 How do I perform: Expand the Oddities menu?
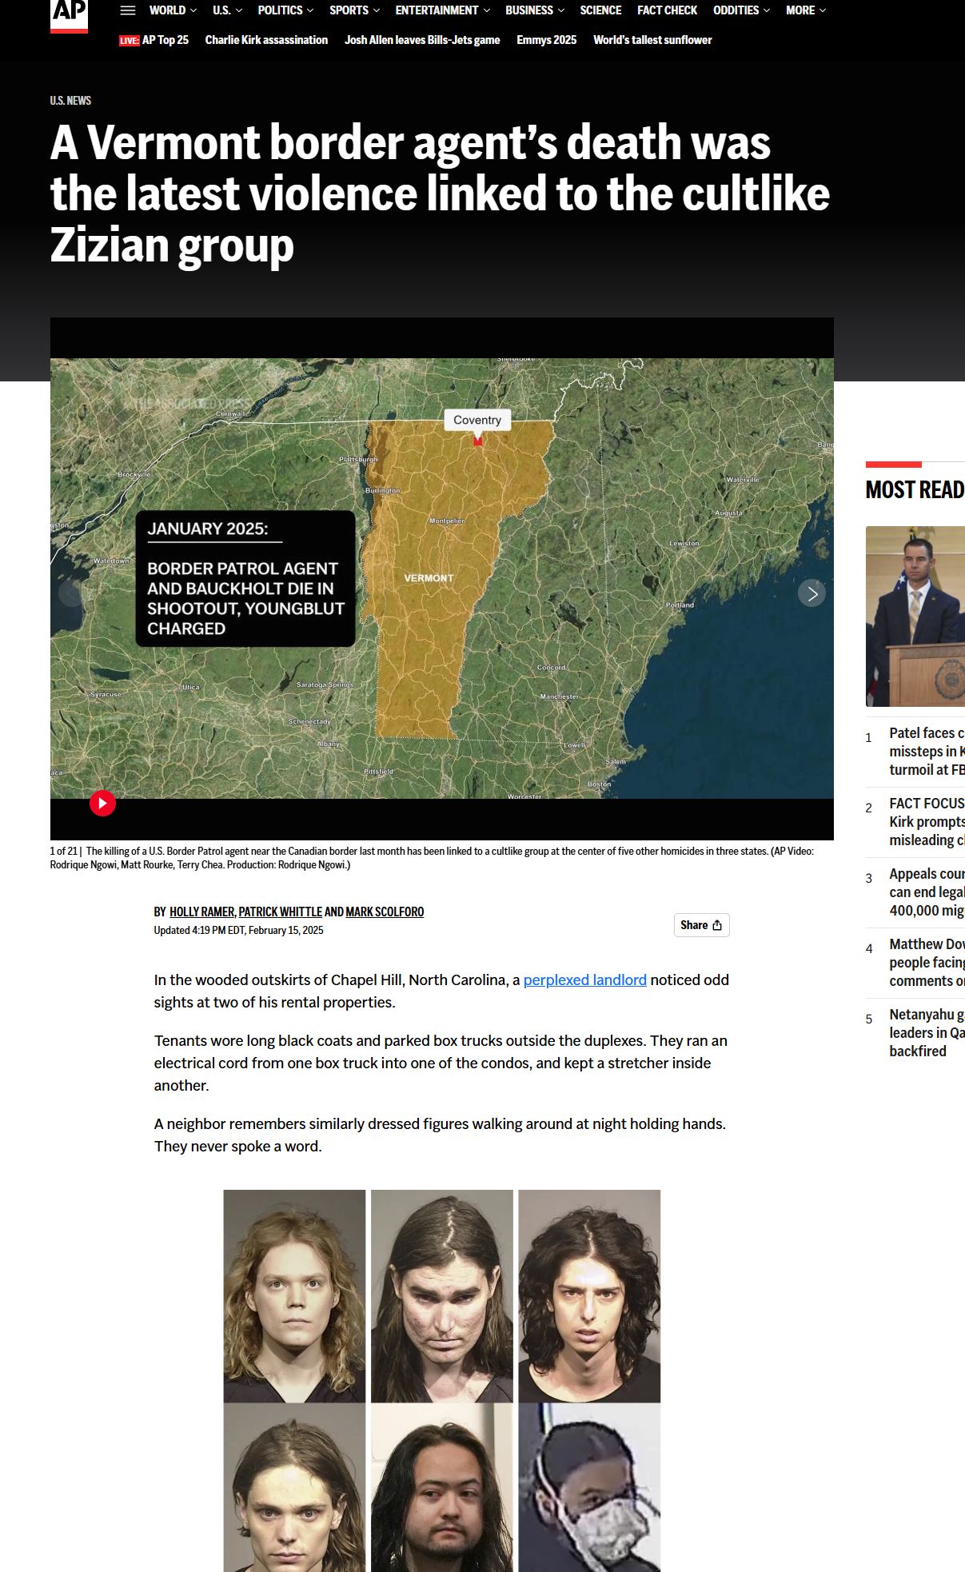(741, 10)
